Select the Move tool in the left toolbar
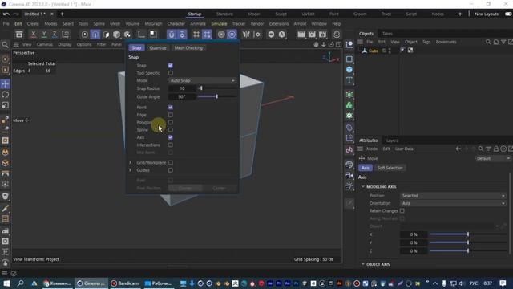 pyautogui.click(x=6, y=83)
